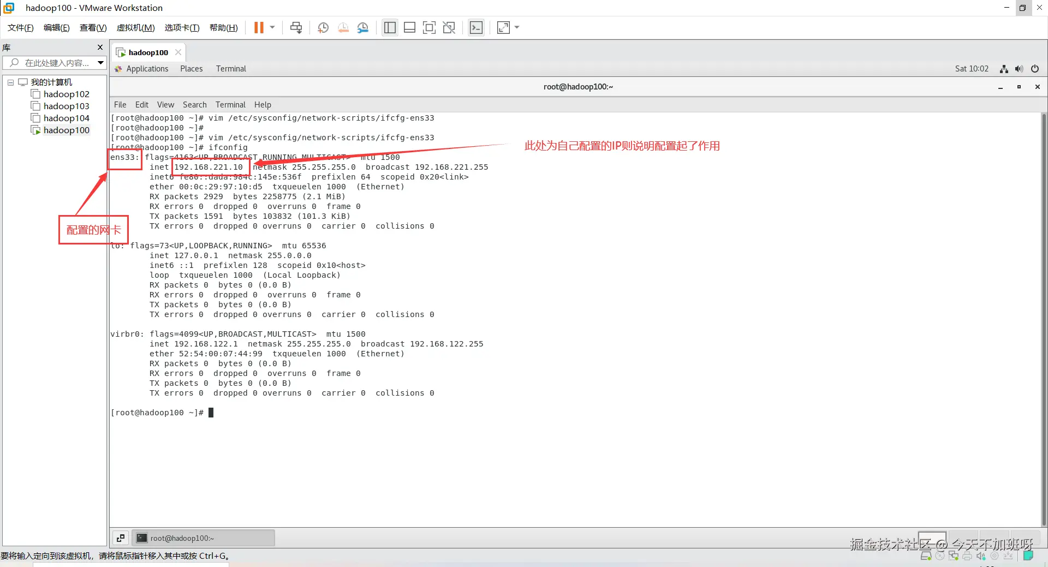This screenshot has width=1048, height=567.
Task: Open the 选项卡(T) menu
Action: [x=182, y=28]
